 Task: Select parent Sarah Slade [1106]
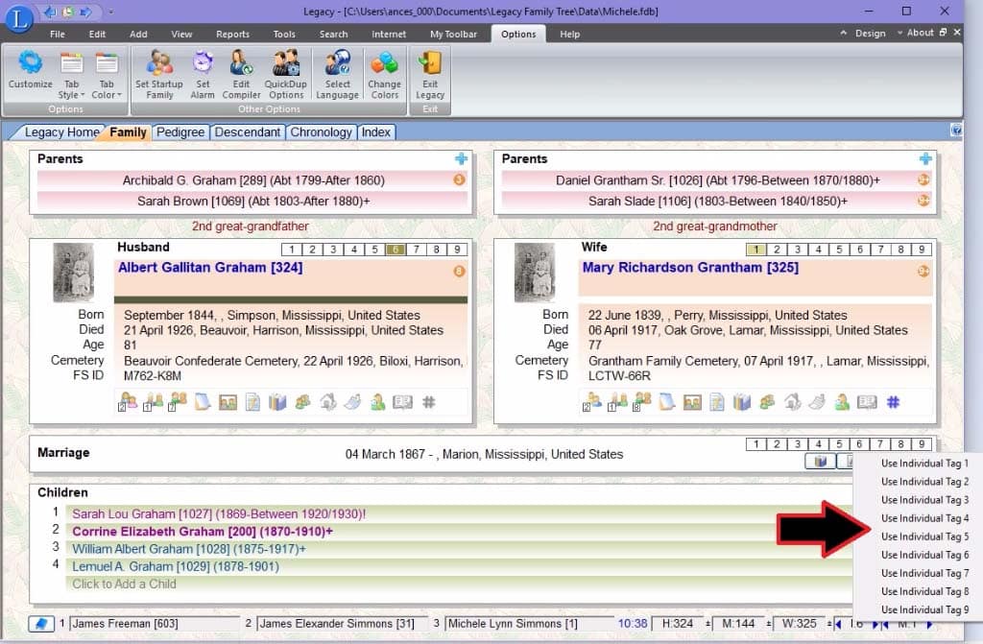717,202
